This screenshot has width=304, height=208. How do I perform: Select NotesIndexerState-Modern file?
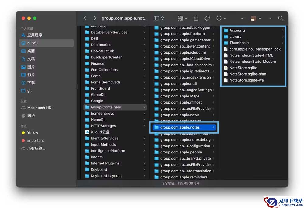click(x=253, y=62)
